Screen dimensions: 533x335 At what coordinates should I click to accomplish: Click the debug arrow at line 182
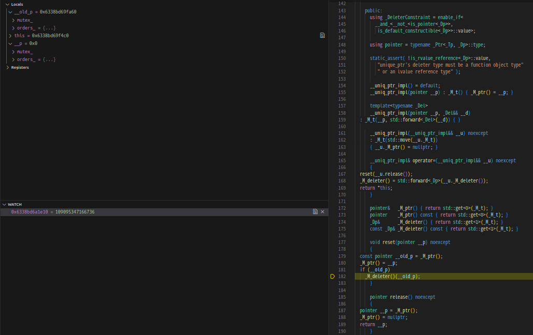333,276
